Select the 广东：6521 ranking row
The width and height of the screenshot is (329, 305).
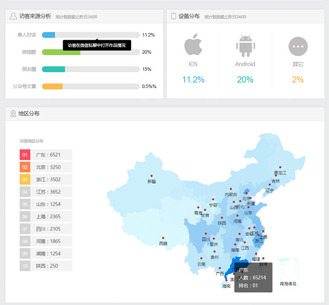click(46, 155)
